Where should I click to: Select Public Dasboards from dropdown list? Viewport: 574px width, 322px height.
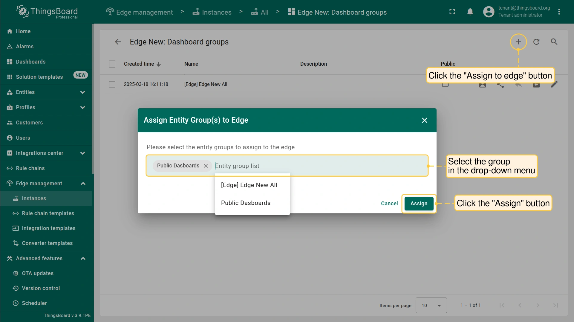(x=246, y=203)
